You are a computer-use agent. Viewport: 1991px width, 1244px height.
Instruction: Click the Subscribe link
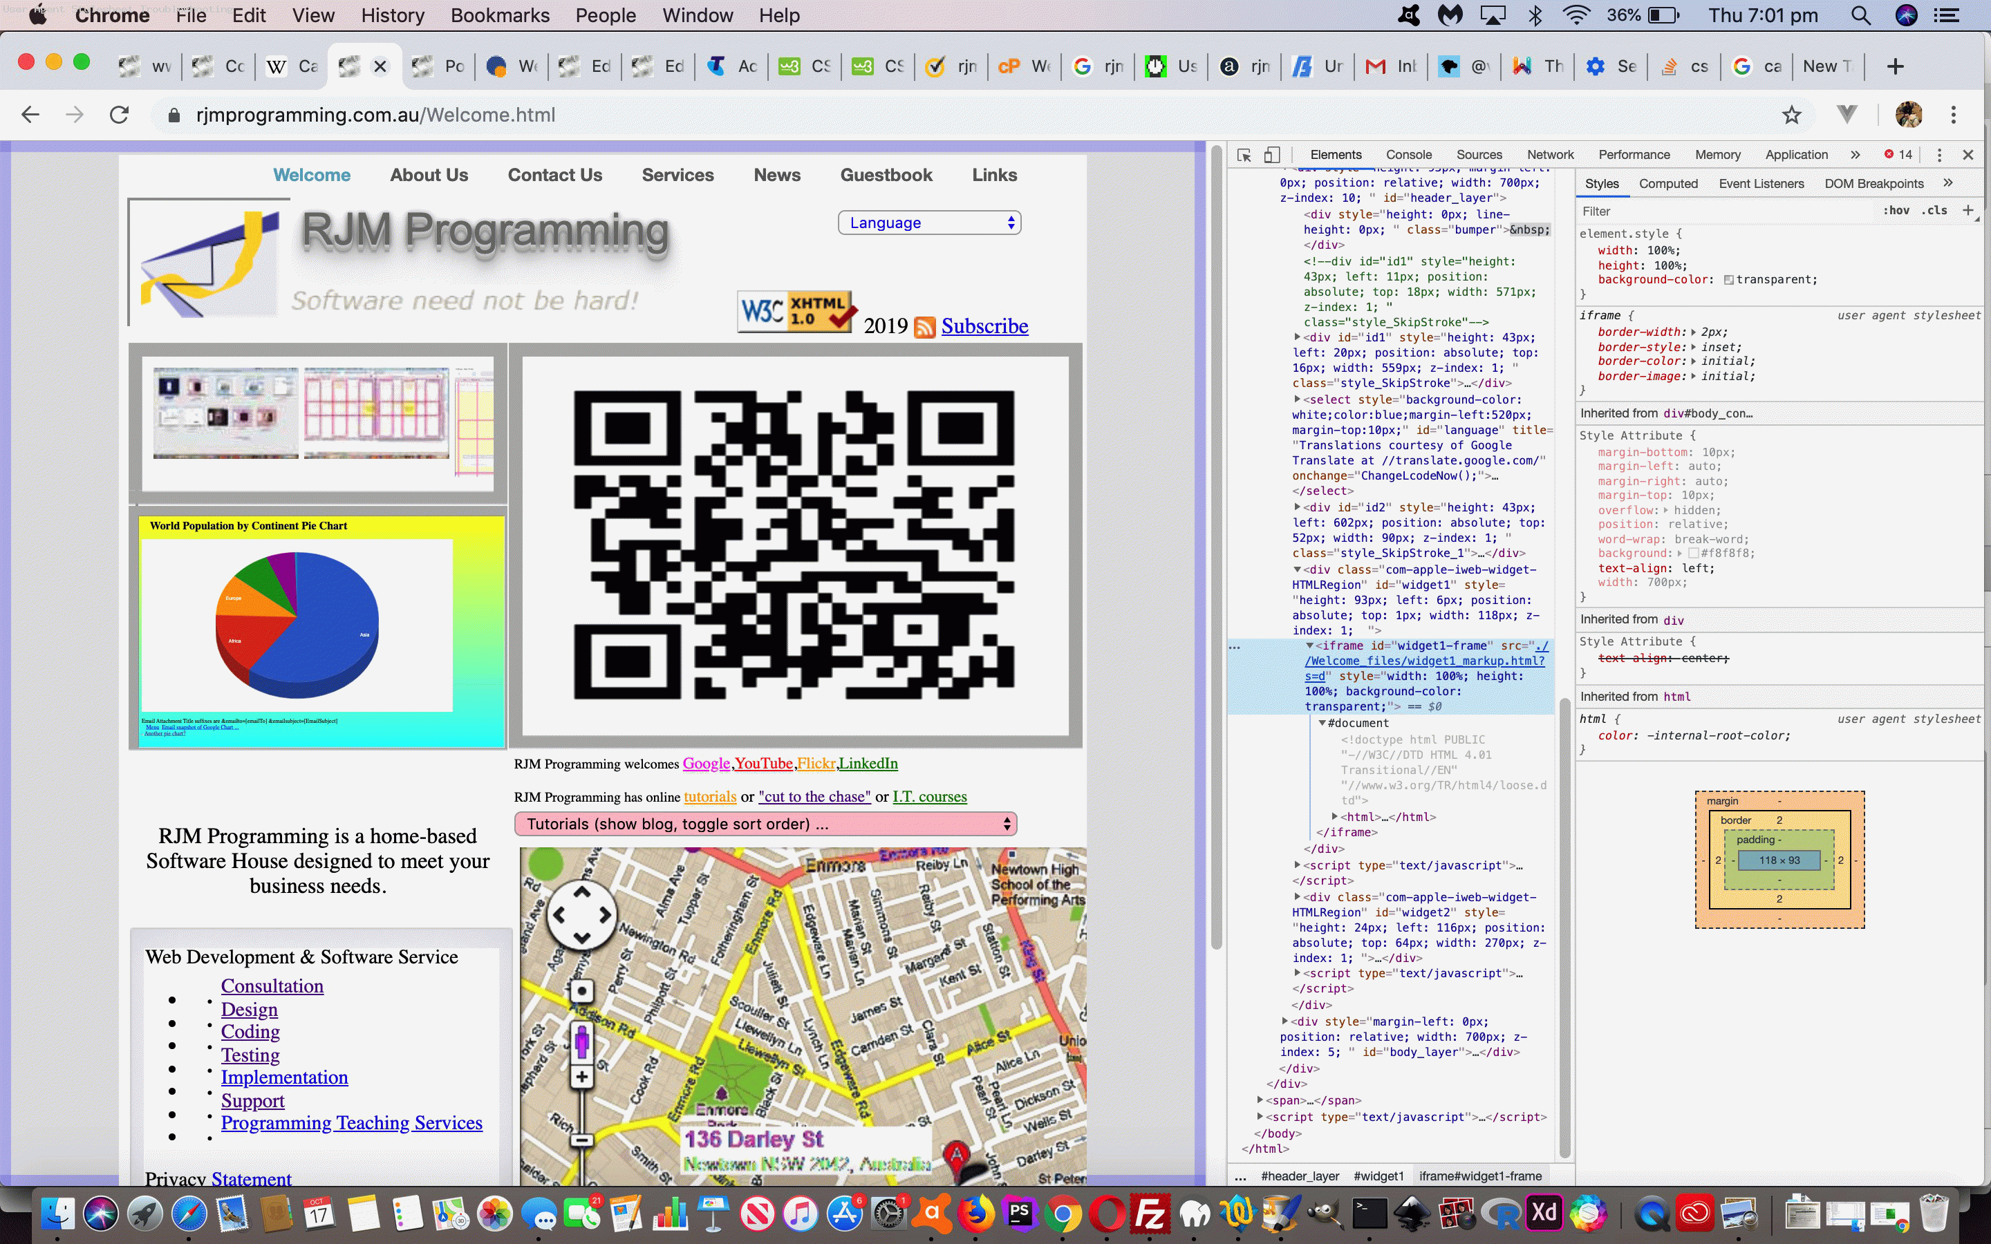coord(985,326)
